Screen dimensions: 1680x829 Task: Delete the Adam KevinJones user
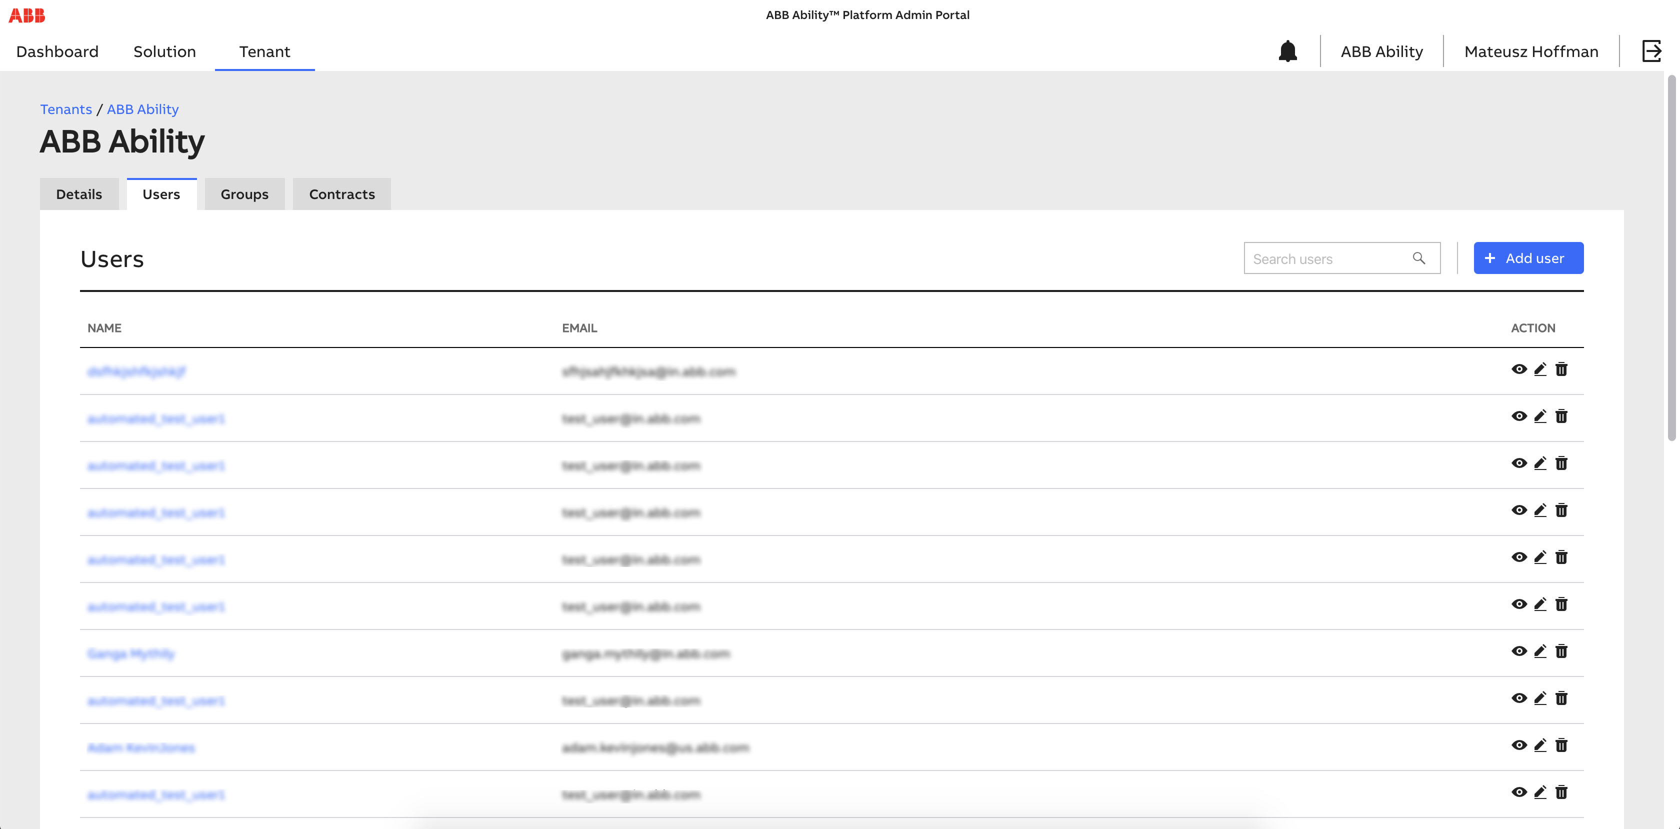tap(1561, 745)
